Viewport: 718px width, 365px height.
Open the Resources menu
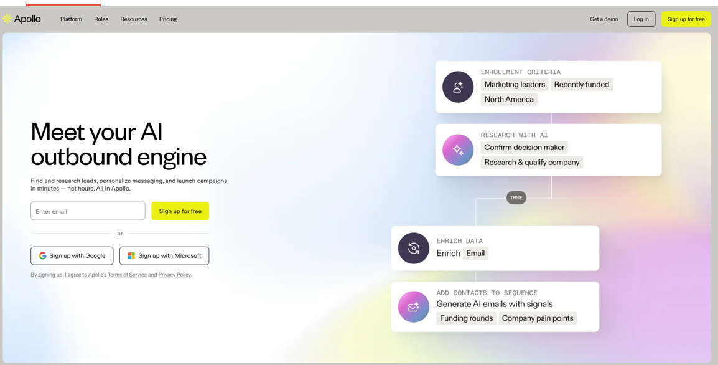click(x=134, y=19)
